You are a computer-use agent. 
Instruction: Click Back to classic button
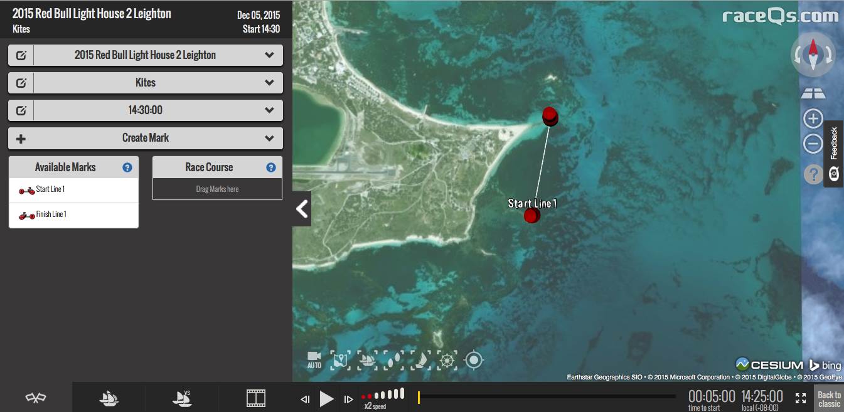pos(828,398)
